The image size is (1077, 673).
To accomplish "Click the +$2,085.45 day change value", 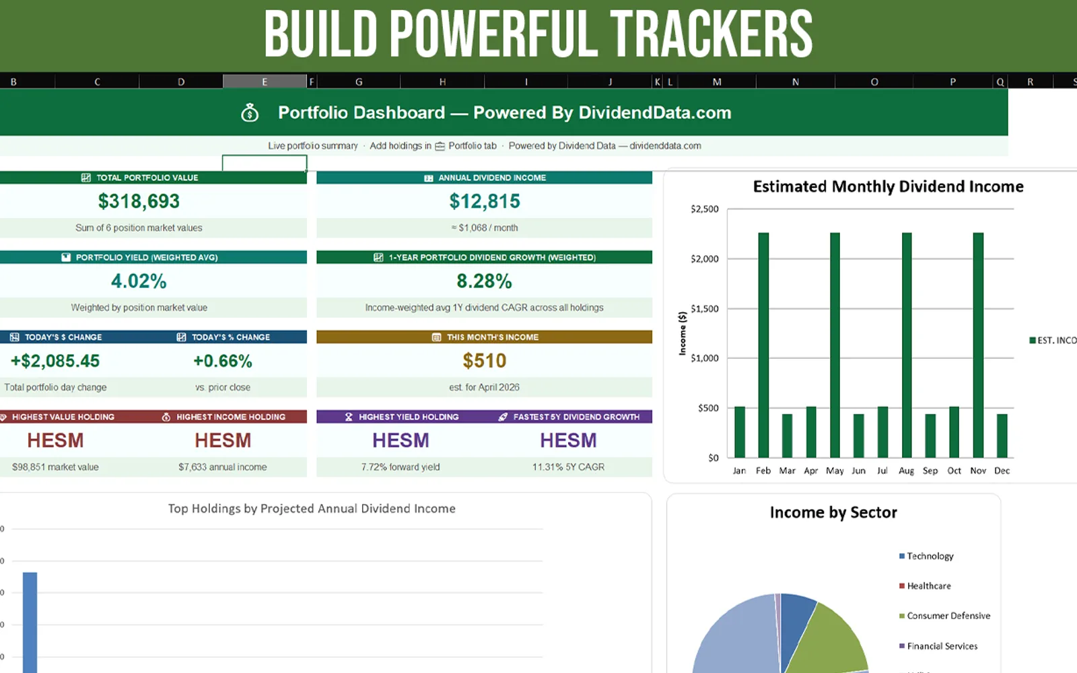I will coord(55,361).
